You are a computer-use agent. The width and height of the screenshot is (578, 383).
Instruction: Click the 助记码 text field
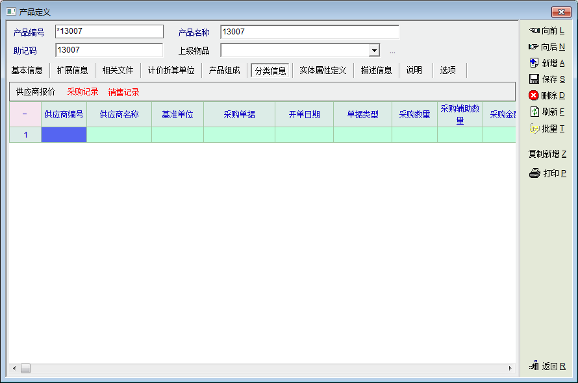click(x=108, y=51)
